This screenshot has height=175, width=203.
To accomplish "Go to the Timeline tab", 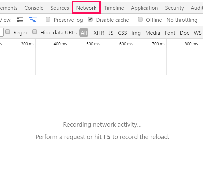I will (114, 8).
